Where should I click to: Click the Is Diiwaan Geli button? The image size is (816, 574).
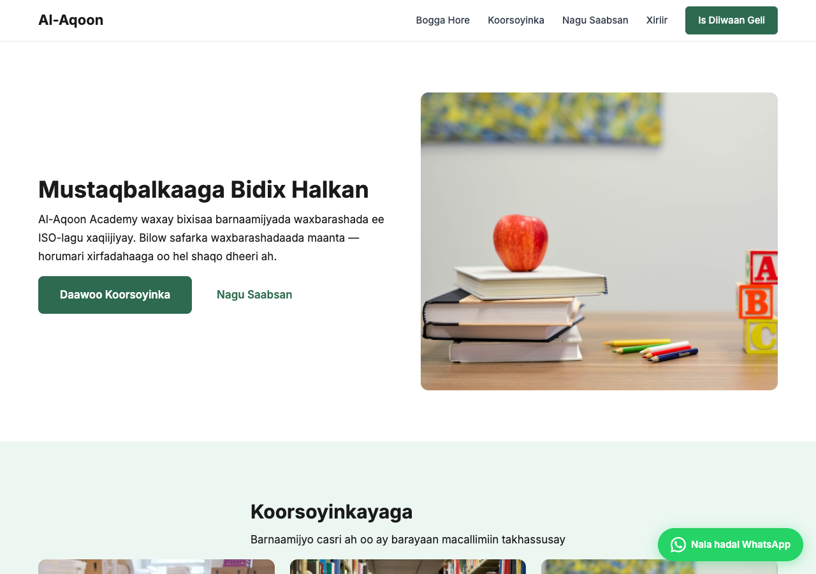pos(731,20)
